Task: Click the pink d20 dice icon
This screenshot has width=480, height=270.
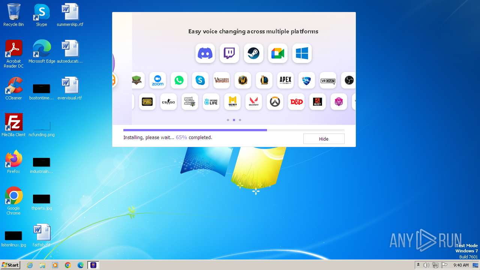Action: point(339,102)
